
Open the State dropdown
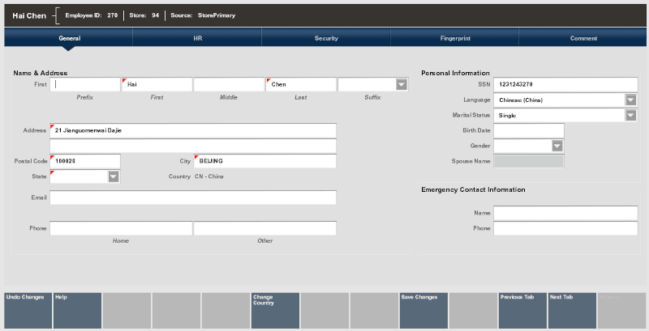click(114, 176)
